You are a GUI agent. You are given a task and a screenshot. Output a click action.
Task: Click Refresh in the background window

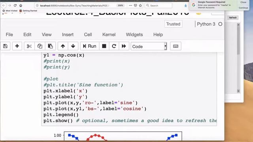233,17
